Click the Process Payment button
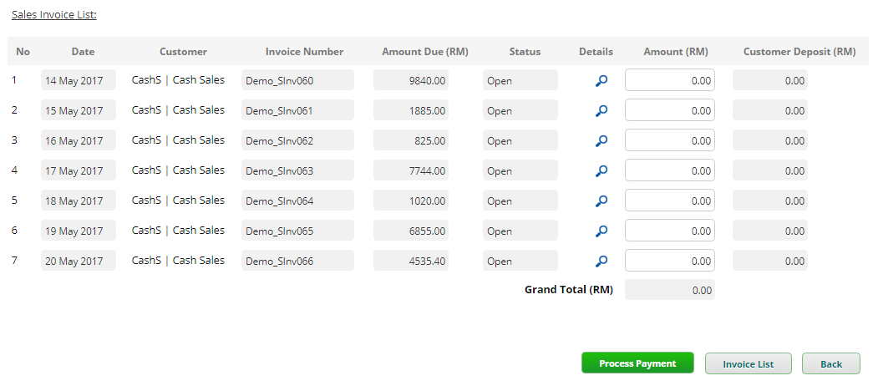Viewport: 878px width, 386px height. (637, 363)
